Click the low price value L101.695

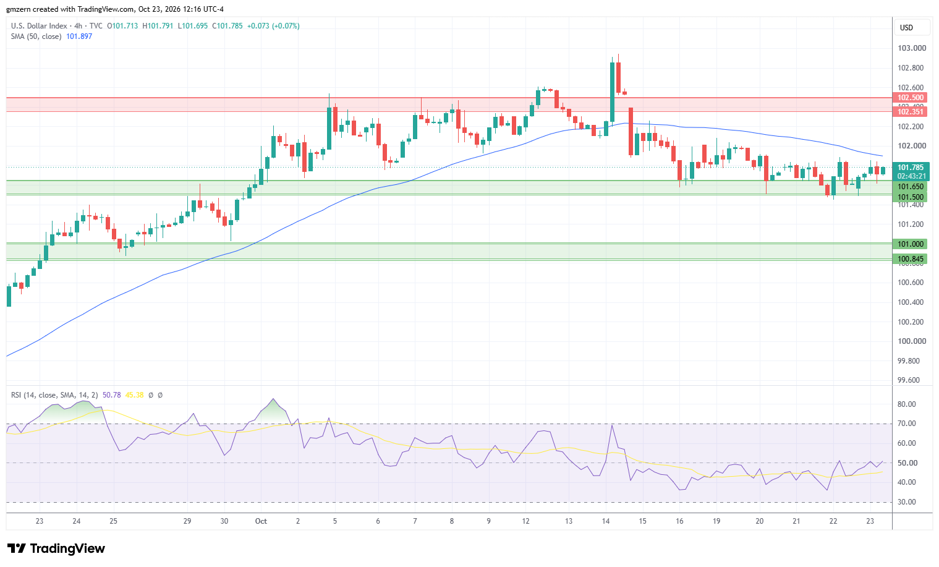[x=193, y=26]
